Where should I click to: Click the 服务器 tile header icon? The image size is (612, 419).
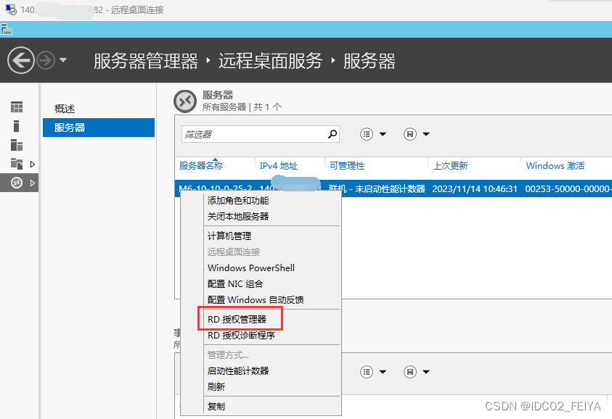[x=185, y=101]
